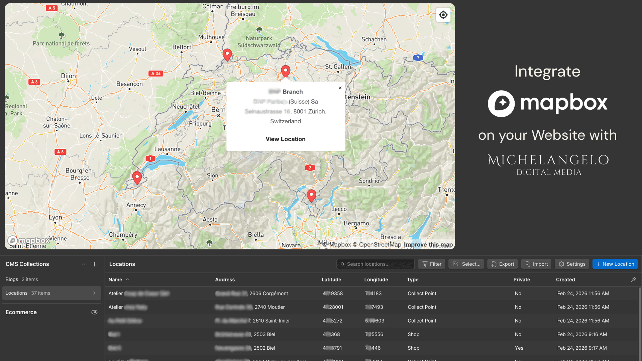Image resolution: width=642 pixels, height=361 pixels.
Task: Add a new CMS collection with the plus icon
Action: pyautogui.click(x=94, y=264)
